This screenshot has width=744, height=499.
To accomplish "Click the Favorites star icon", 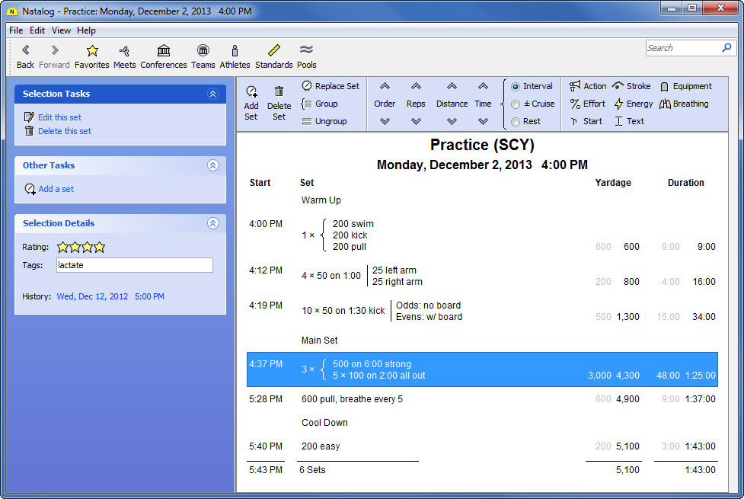I will 92,51.
